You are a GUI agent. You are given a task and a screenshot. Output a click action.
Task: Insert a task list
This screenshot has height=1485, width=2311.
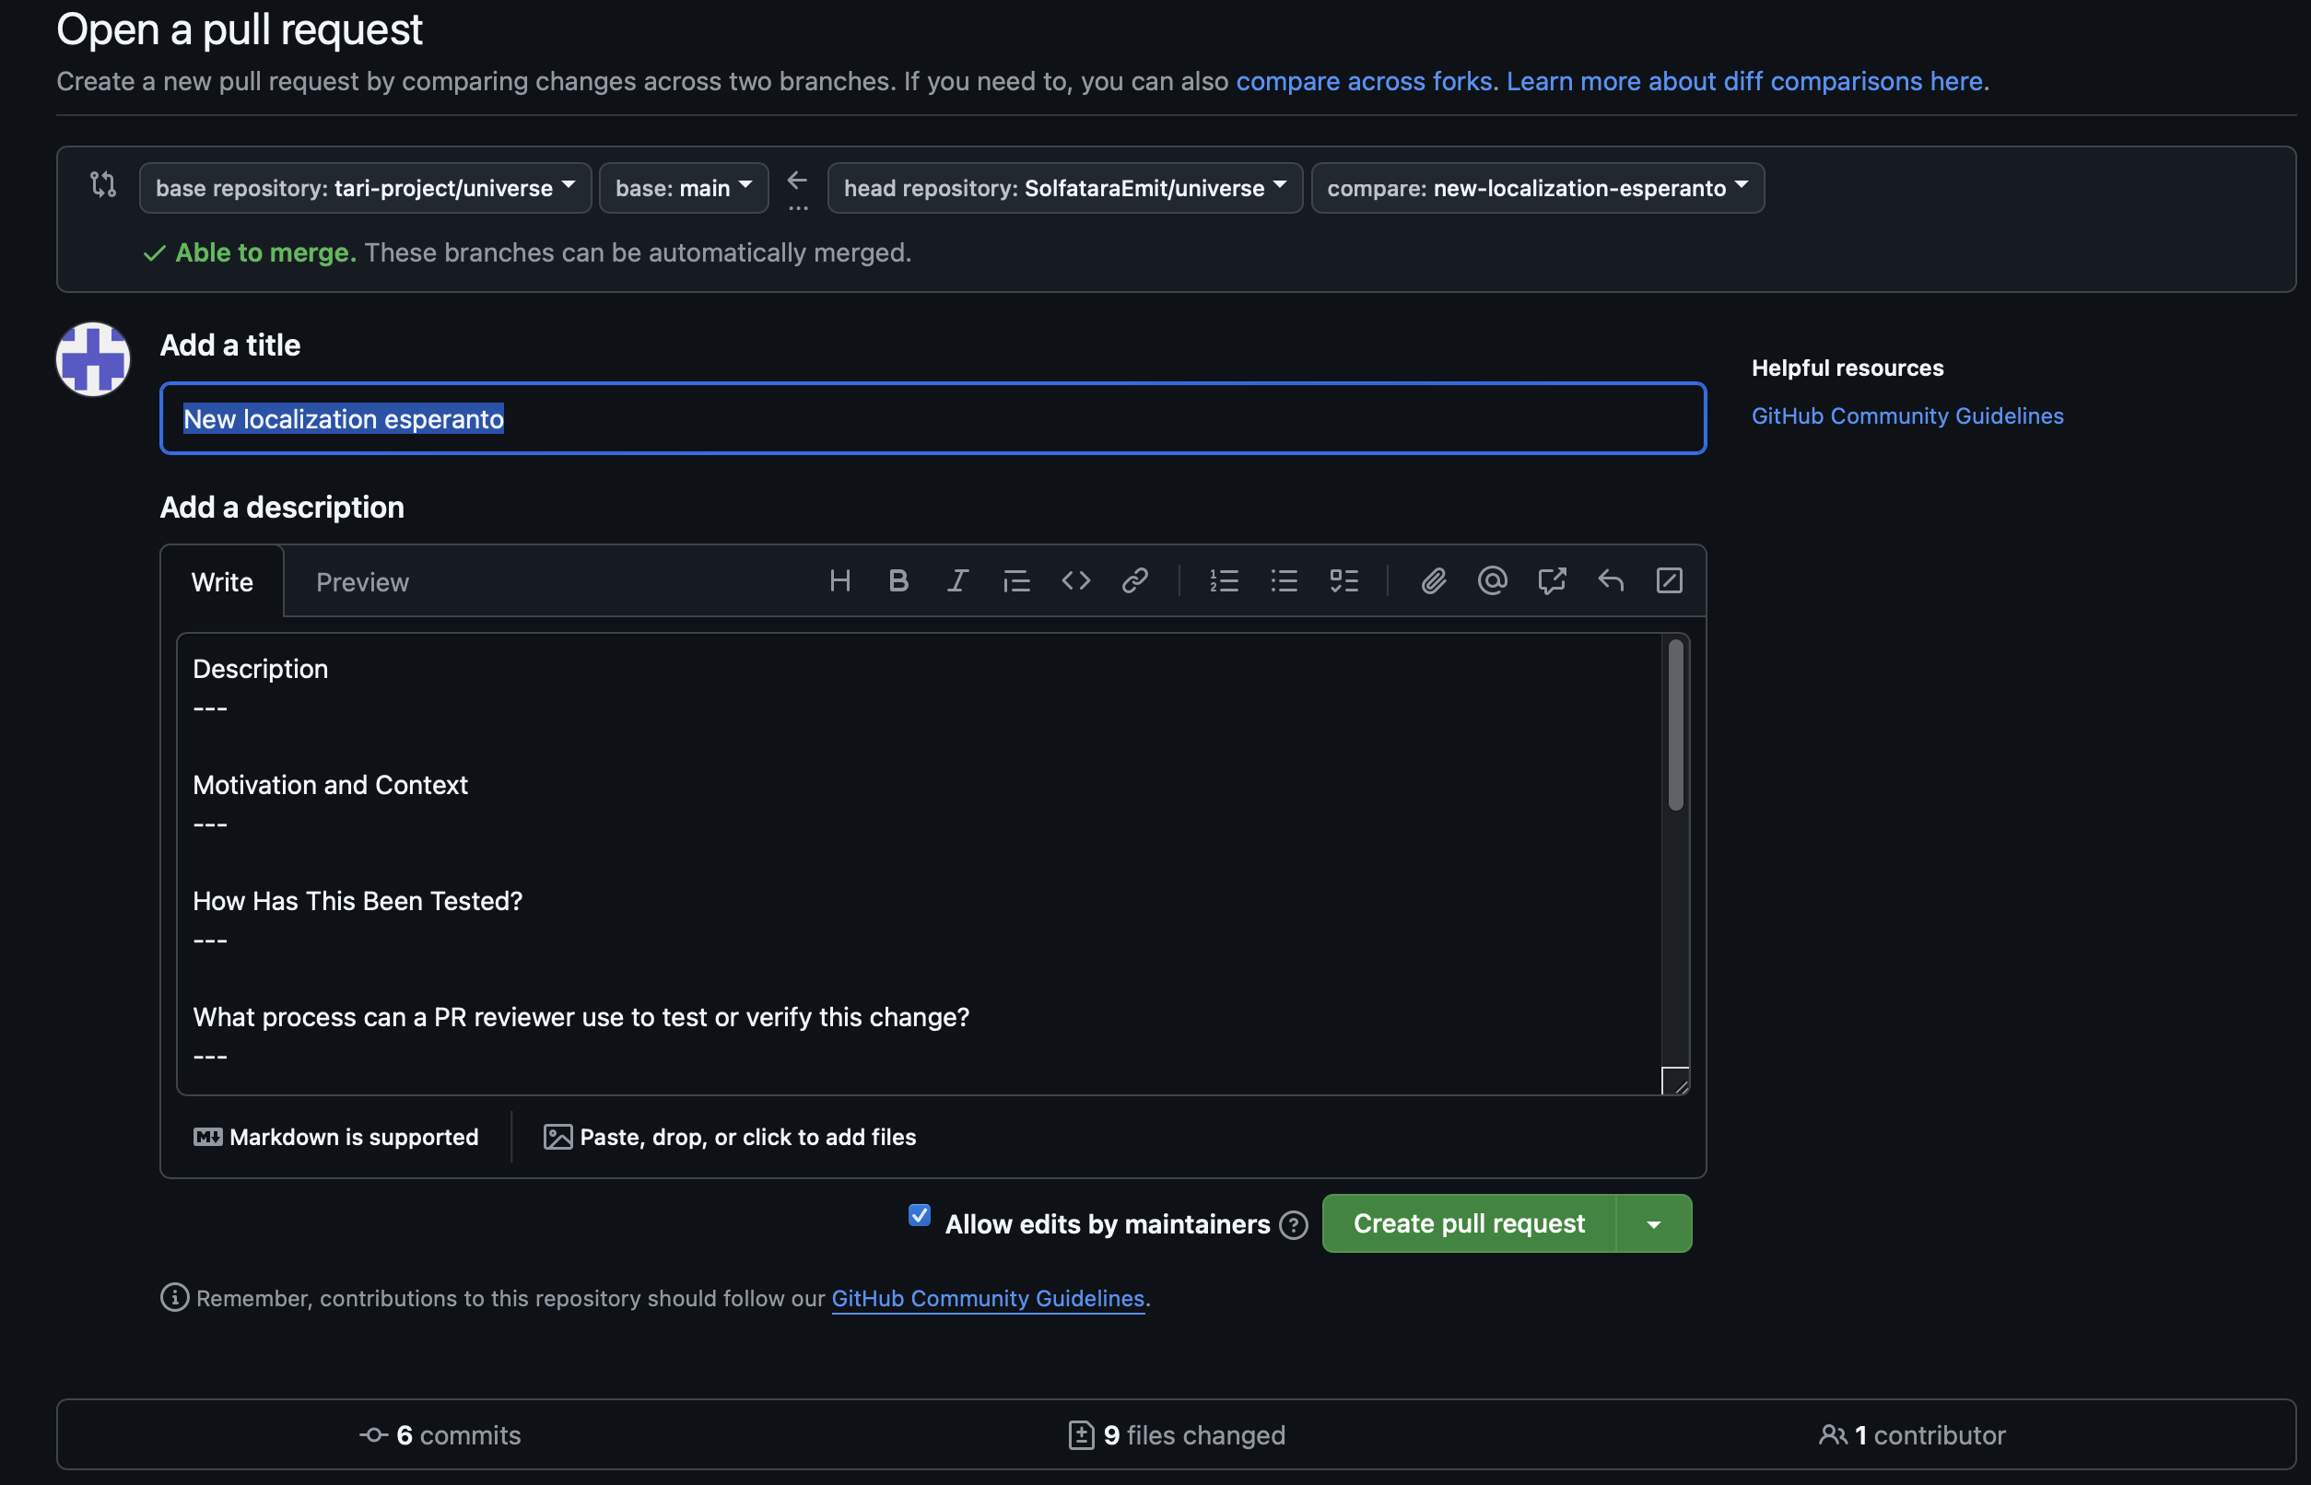[x=1343, y=581]
